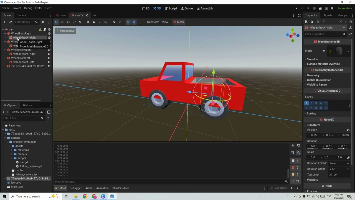
Task: Reset the Position property value
Action: (348, 130)
